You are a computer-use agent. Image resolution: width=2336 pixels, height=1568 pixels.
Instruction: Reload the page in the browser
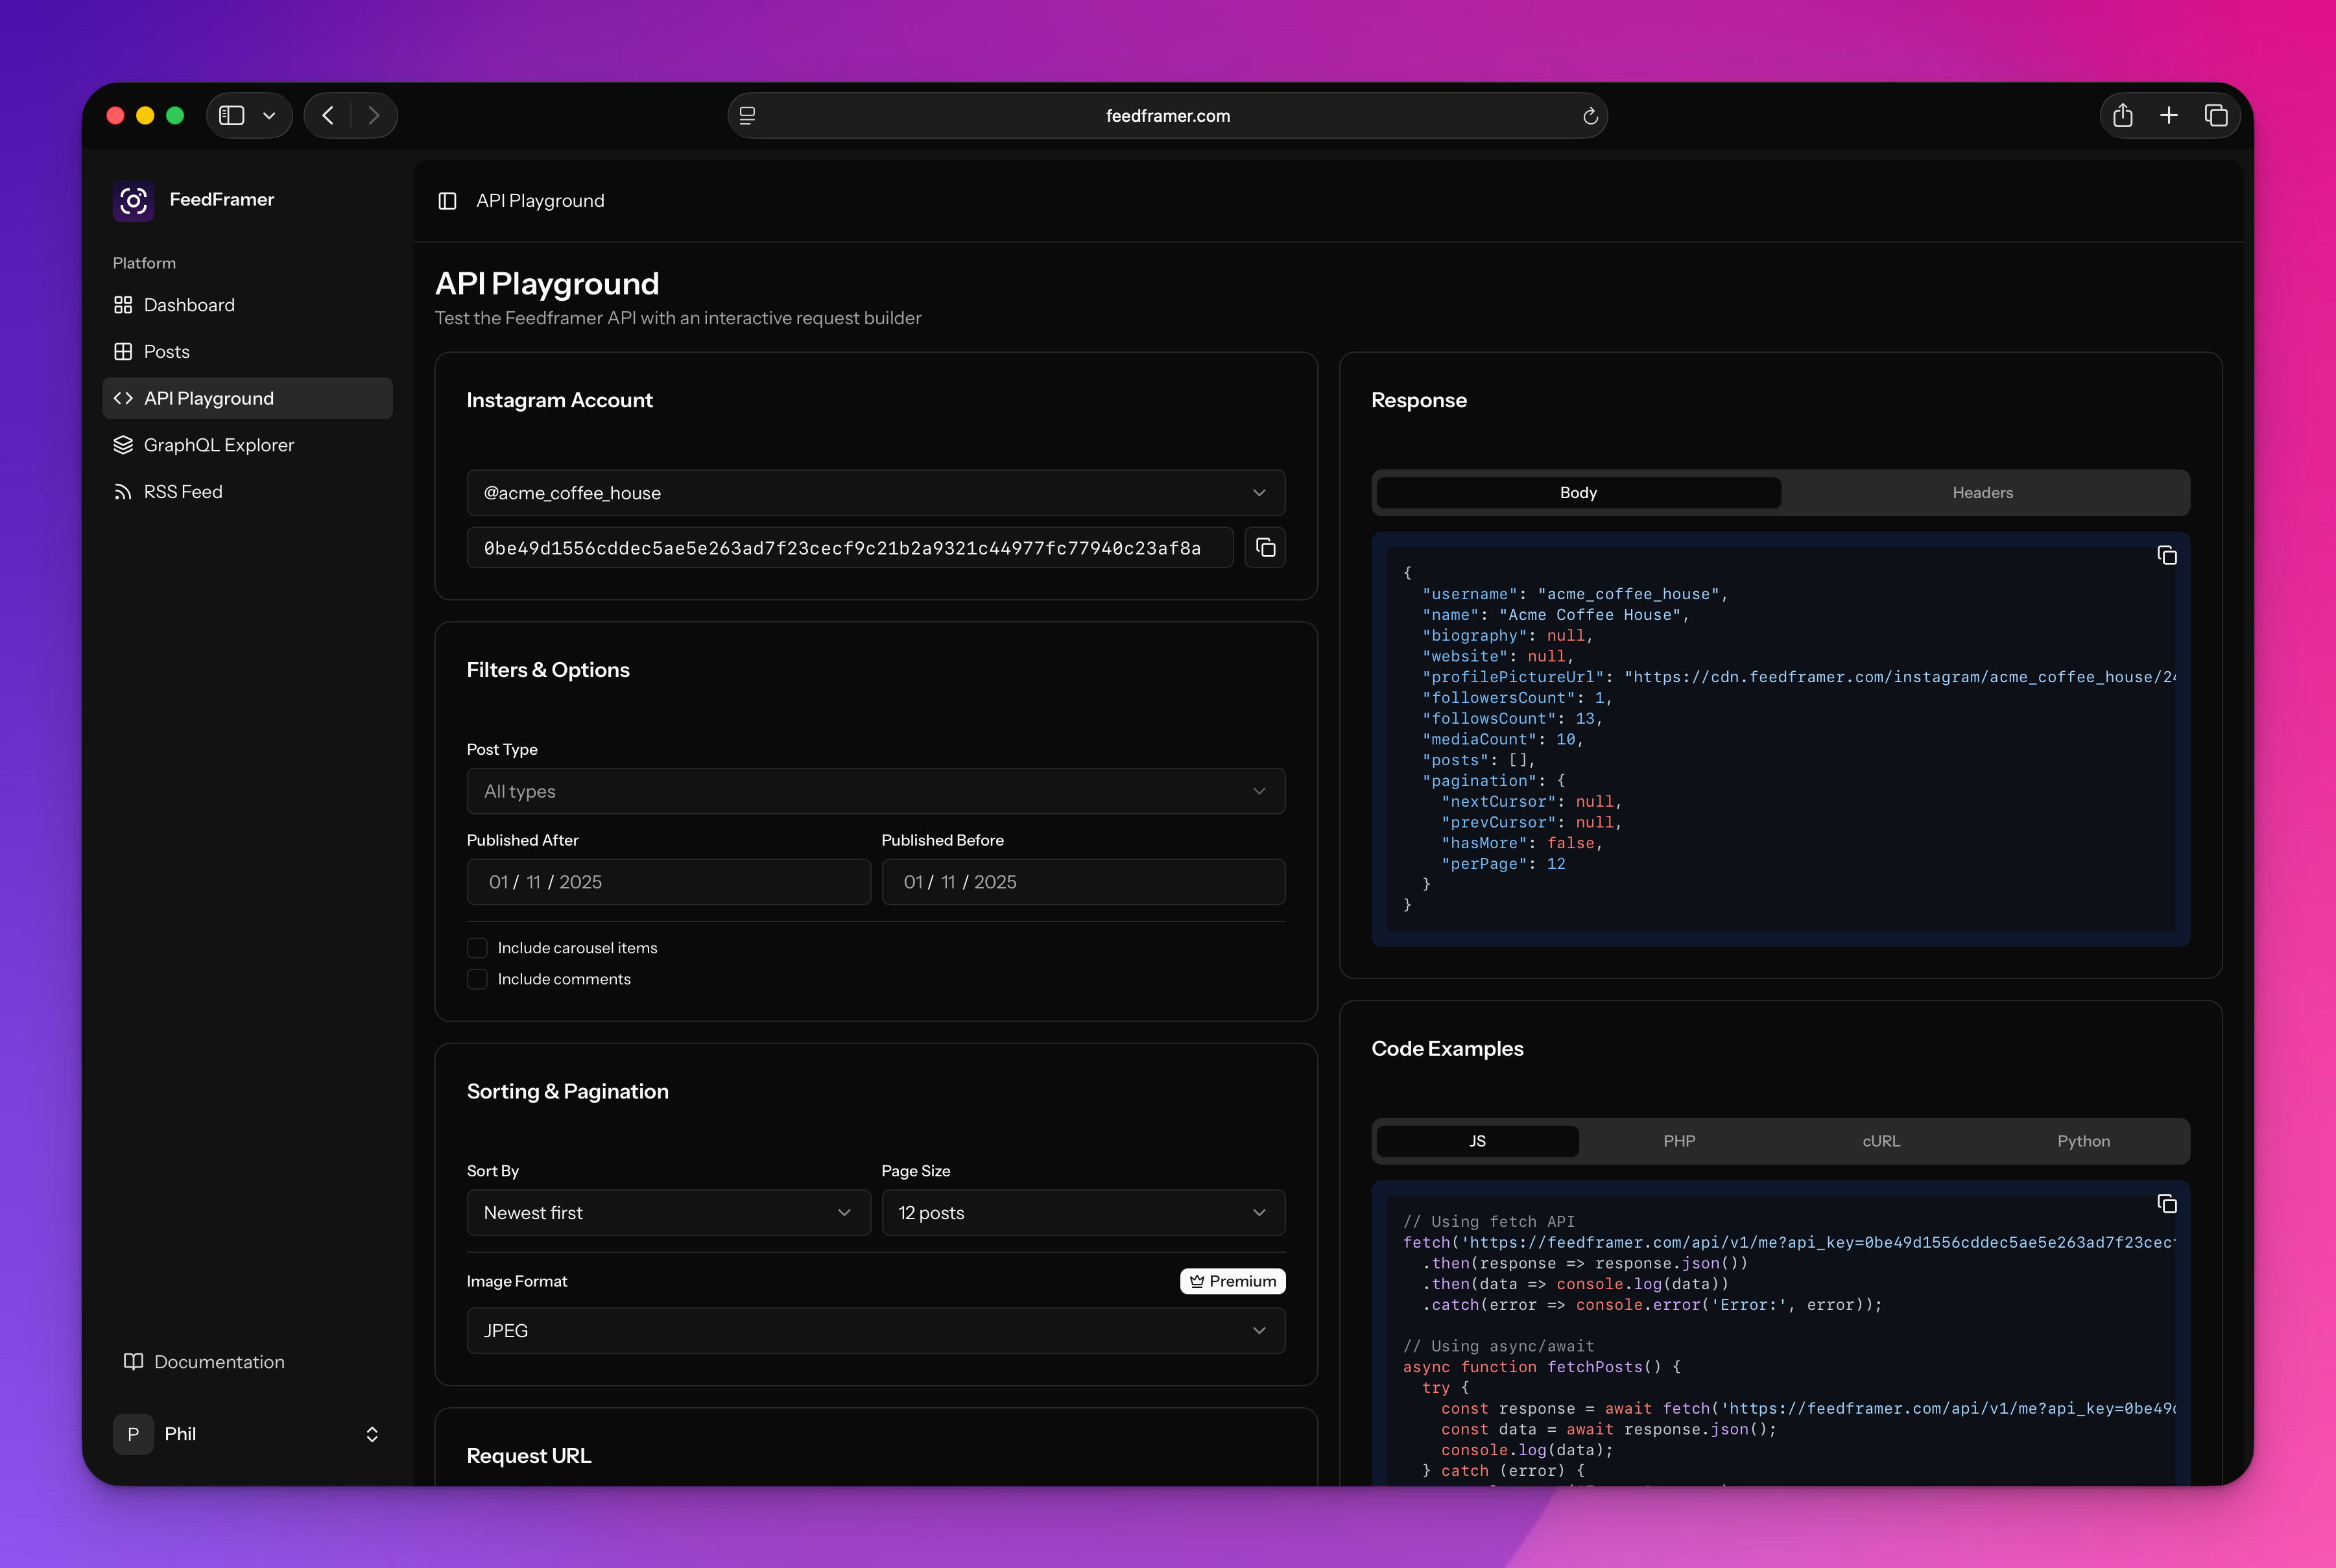(x=1590, y=115)
